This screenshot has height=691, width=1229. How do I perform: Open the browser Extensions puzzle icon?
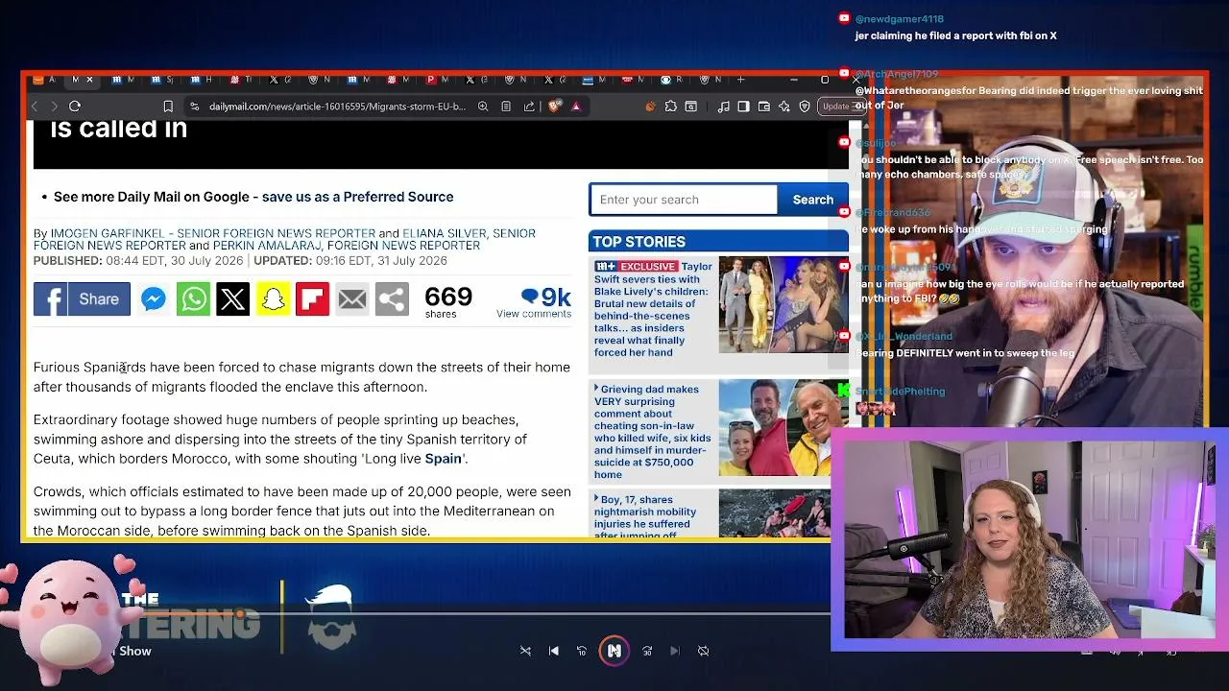click(671, 107)
